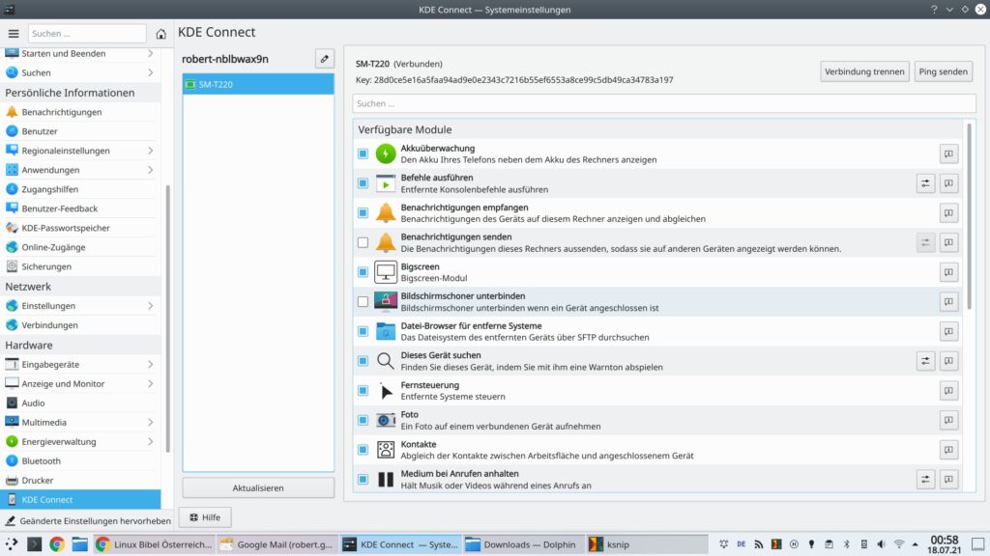990x556 pixels.
Task: Show info about Benachrichtigungen empfangen module
Action: point(948,213)
